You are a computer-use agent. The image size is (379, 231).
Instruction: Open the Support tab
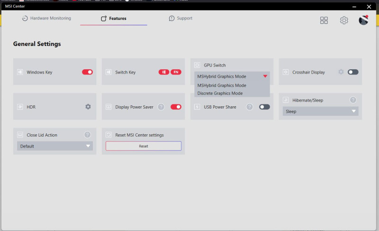coord(180,18)
